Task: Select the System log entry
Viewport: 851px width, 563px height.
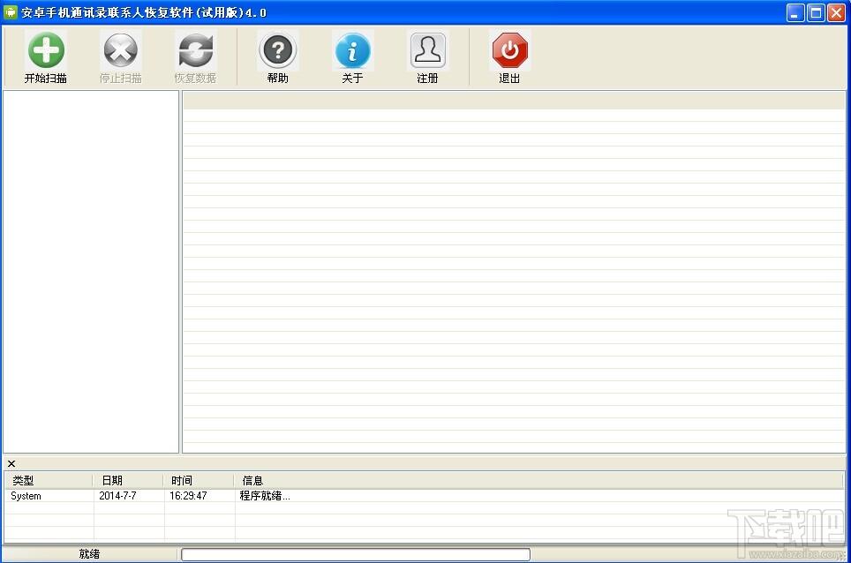Action: pos(26,496)
